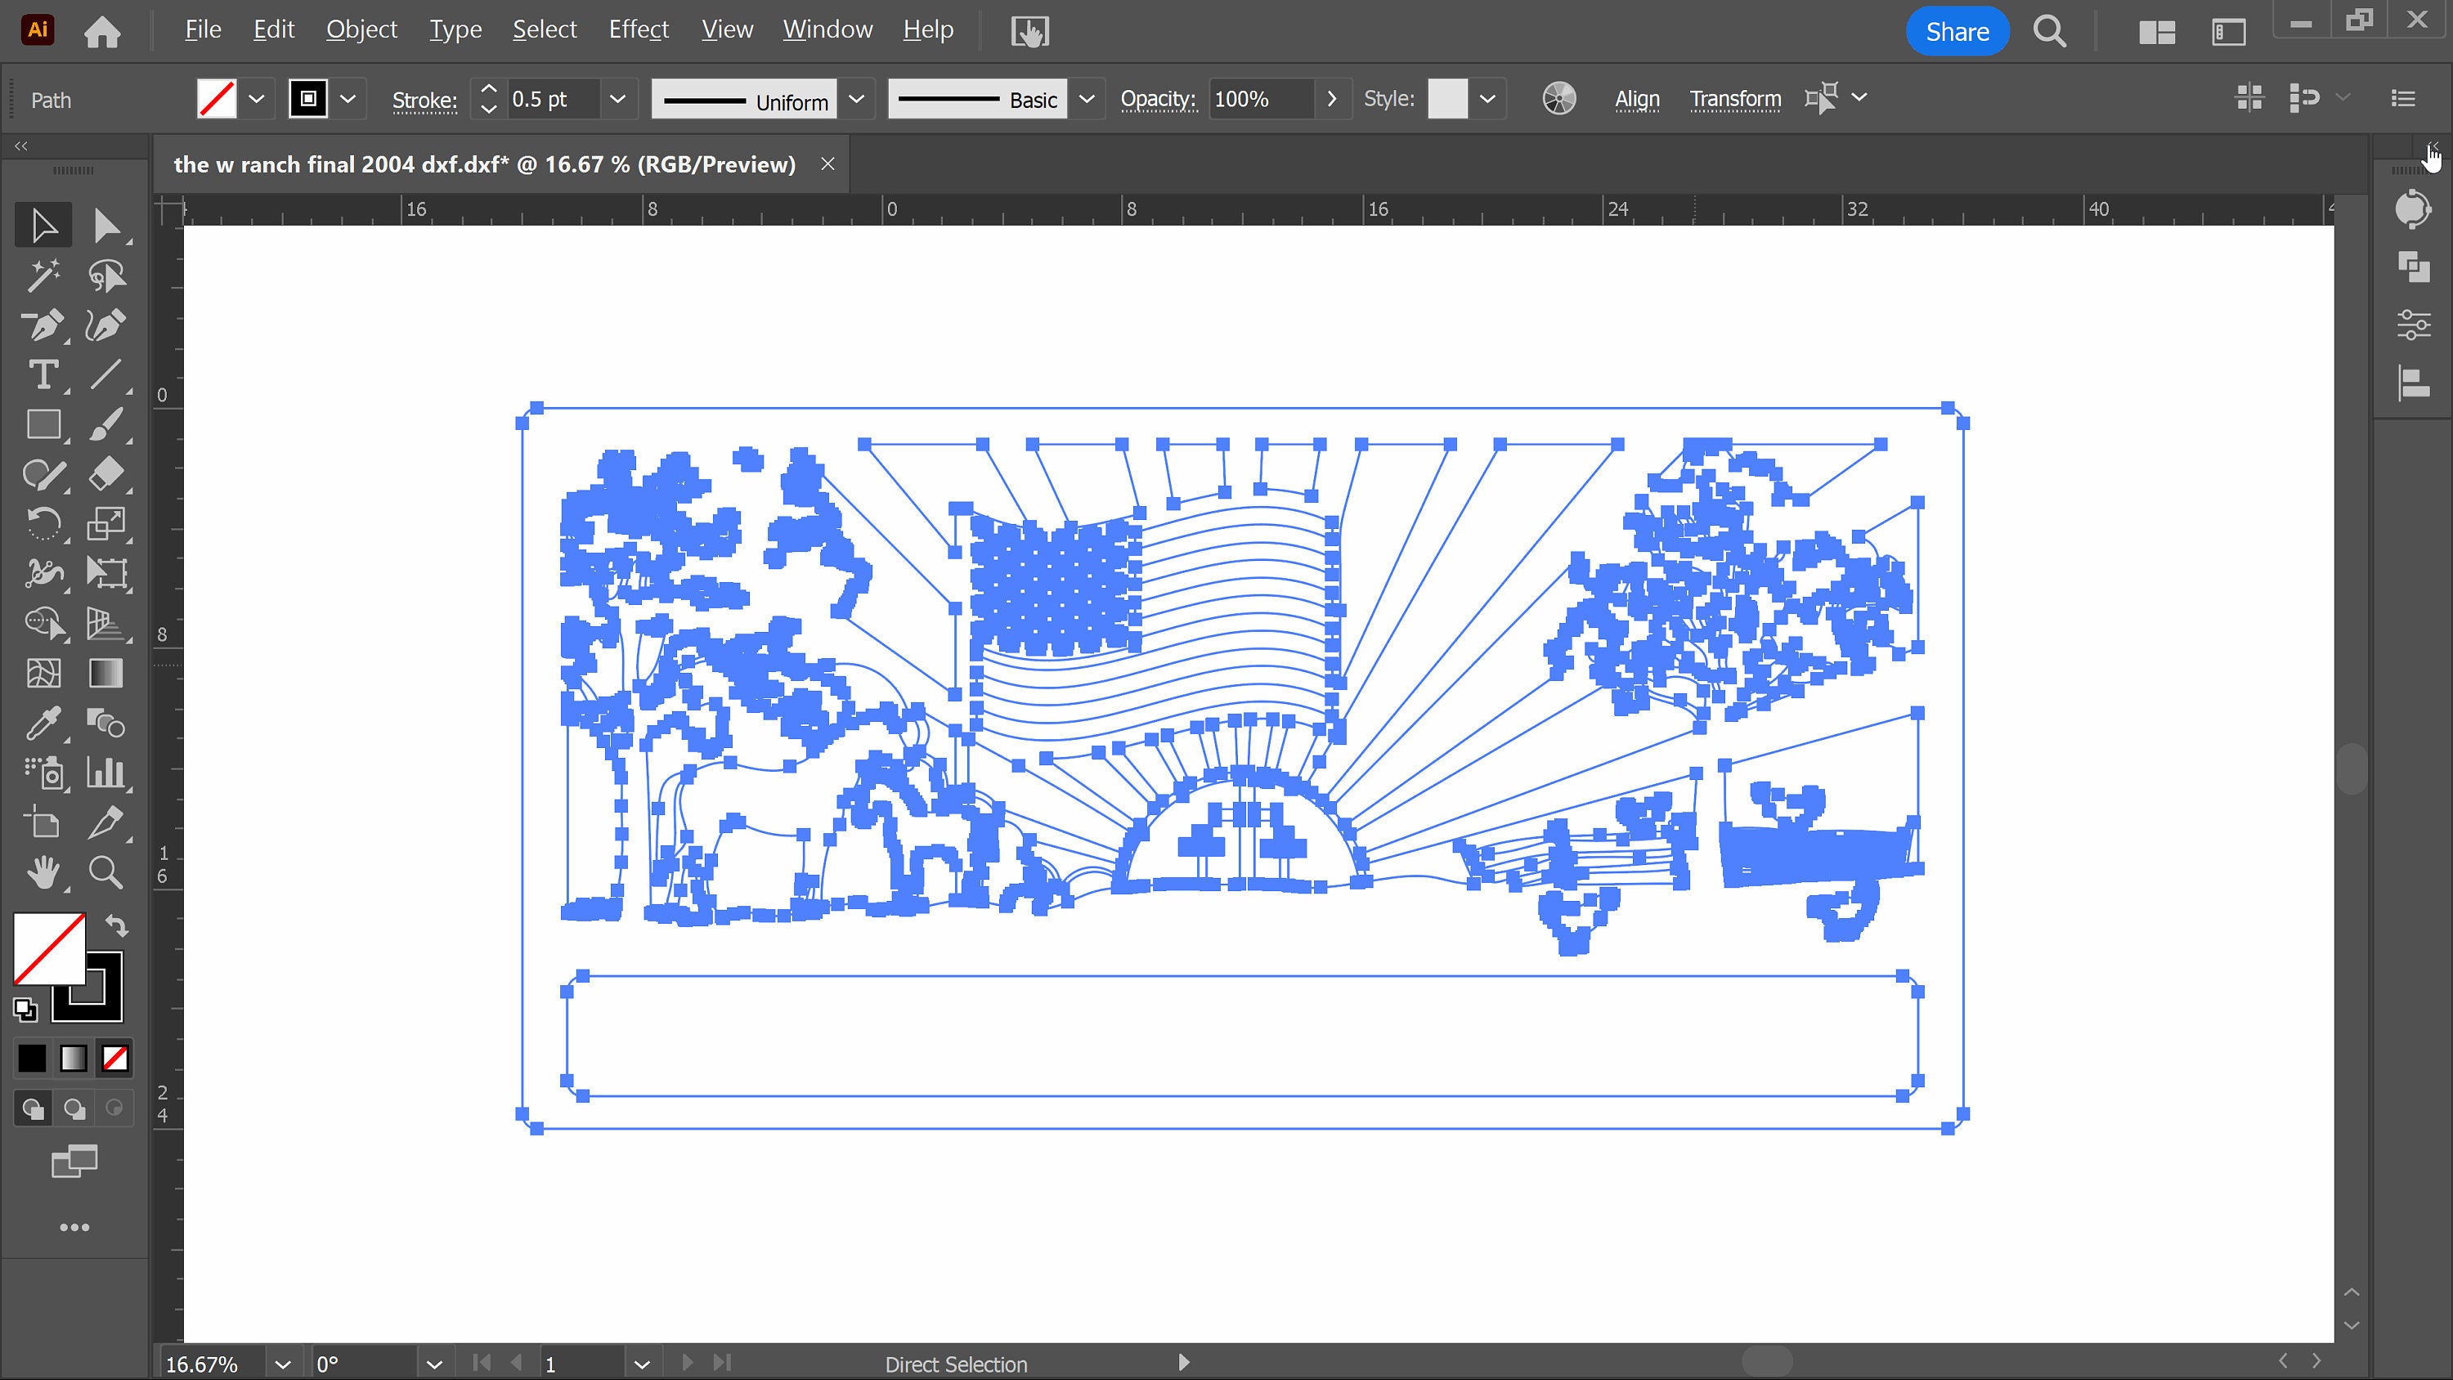
Task: Toggle Draw Inside drawing mode
Action: [114, 1108]
